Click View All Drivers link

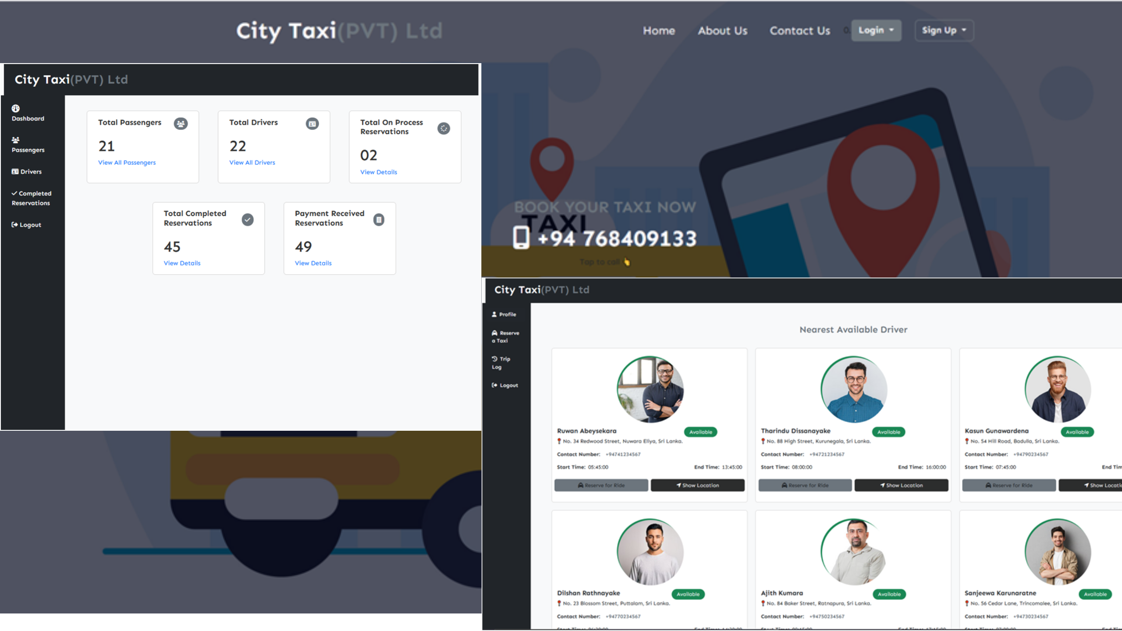click(252, 163)
